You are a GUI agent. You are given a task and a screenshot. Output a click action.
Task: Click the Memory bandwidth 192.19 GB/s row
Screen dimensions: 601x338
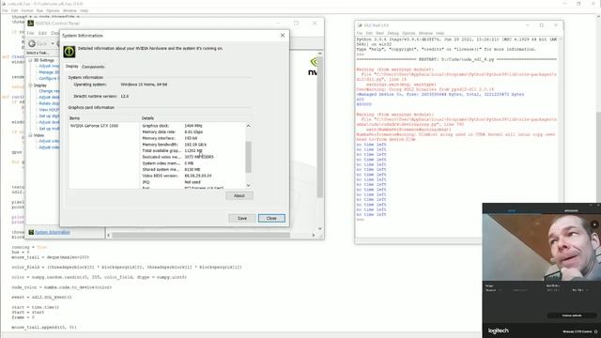tap(193, 145)
